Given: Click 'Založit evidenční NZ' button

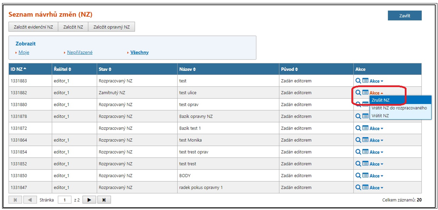Looking at the screenshot, I should [33, 27].
